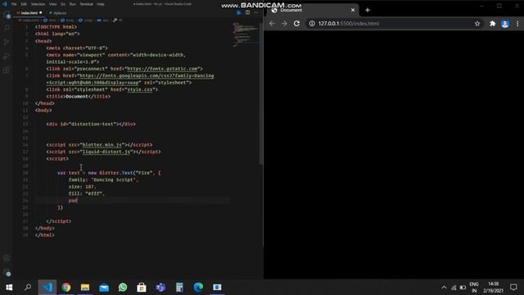Open Manage gear icon in activity bar
The image size is (524, 295).
pos(7,272)
